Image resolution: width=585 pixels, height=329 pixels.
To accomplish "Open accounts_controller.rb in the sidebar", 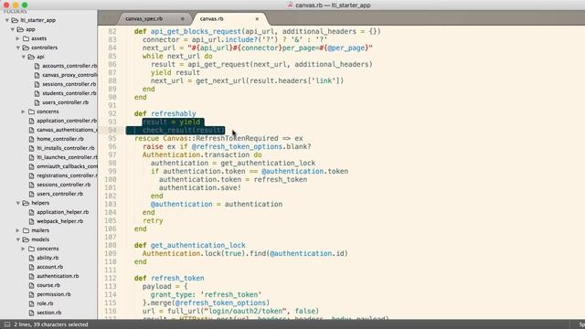I will pos(69,66).
